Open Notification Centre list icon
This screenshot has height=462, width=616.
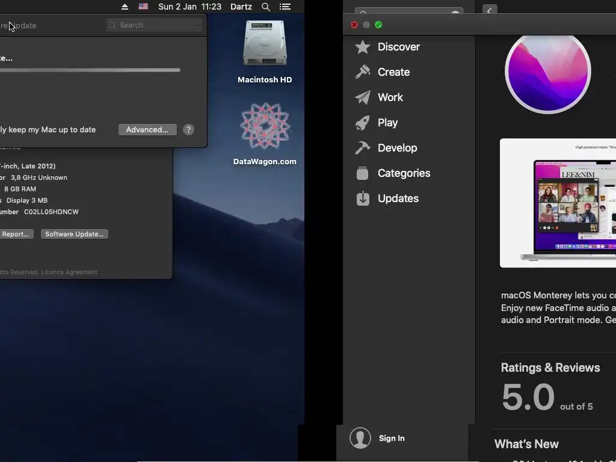(285, 7)
